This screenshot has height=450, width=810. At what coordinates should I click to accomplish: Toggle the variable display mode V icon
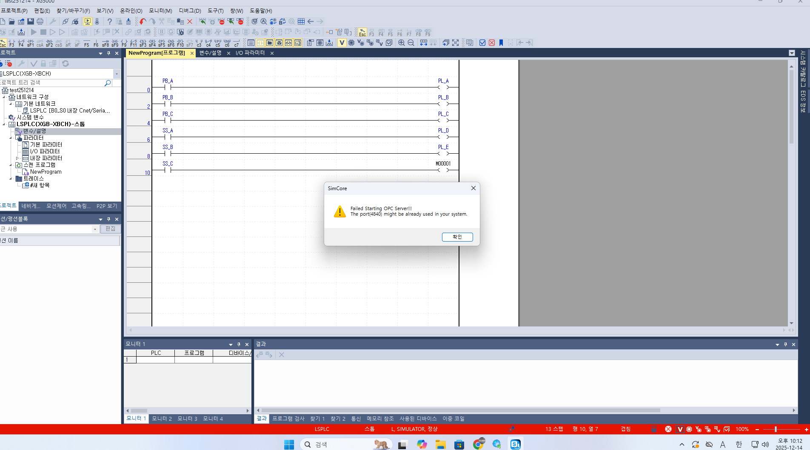coord(342,42)
